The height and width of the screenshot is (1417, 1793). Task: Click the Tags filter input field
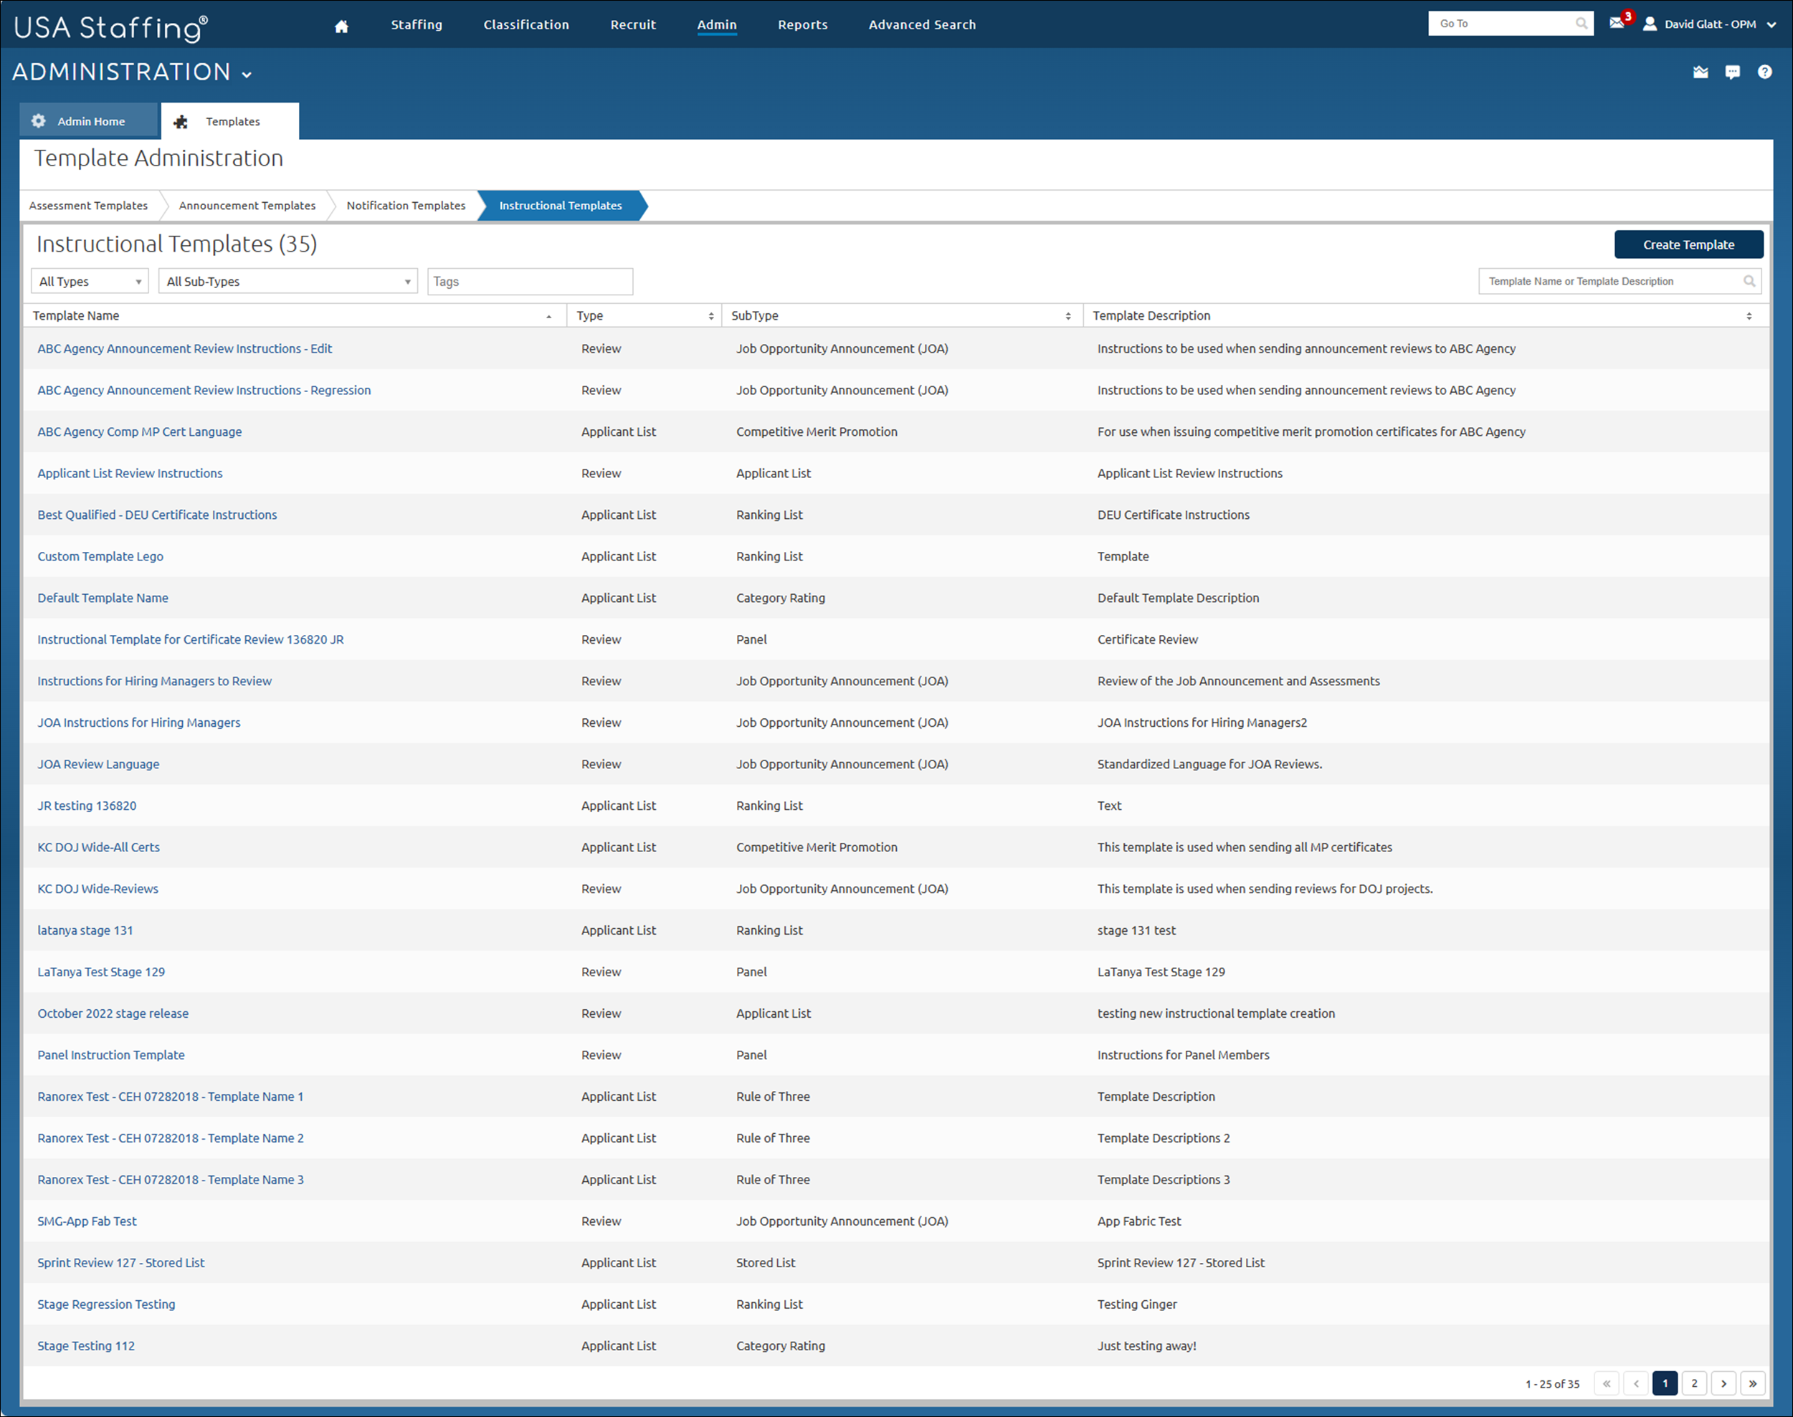coord(531,281)
